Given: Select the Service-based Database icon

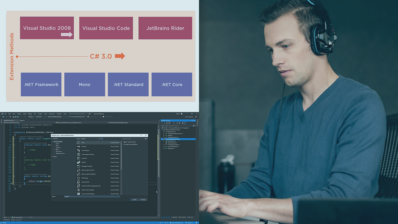Looking at the screenshot, I should [78, 194].
